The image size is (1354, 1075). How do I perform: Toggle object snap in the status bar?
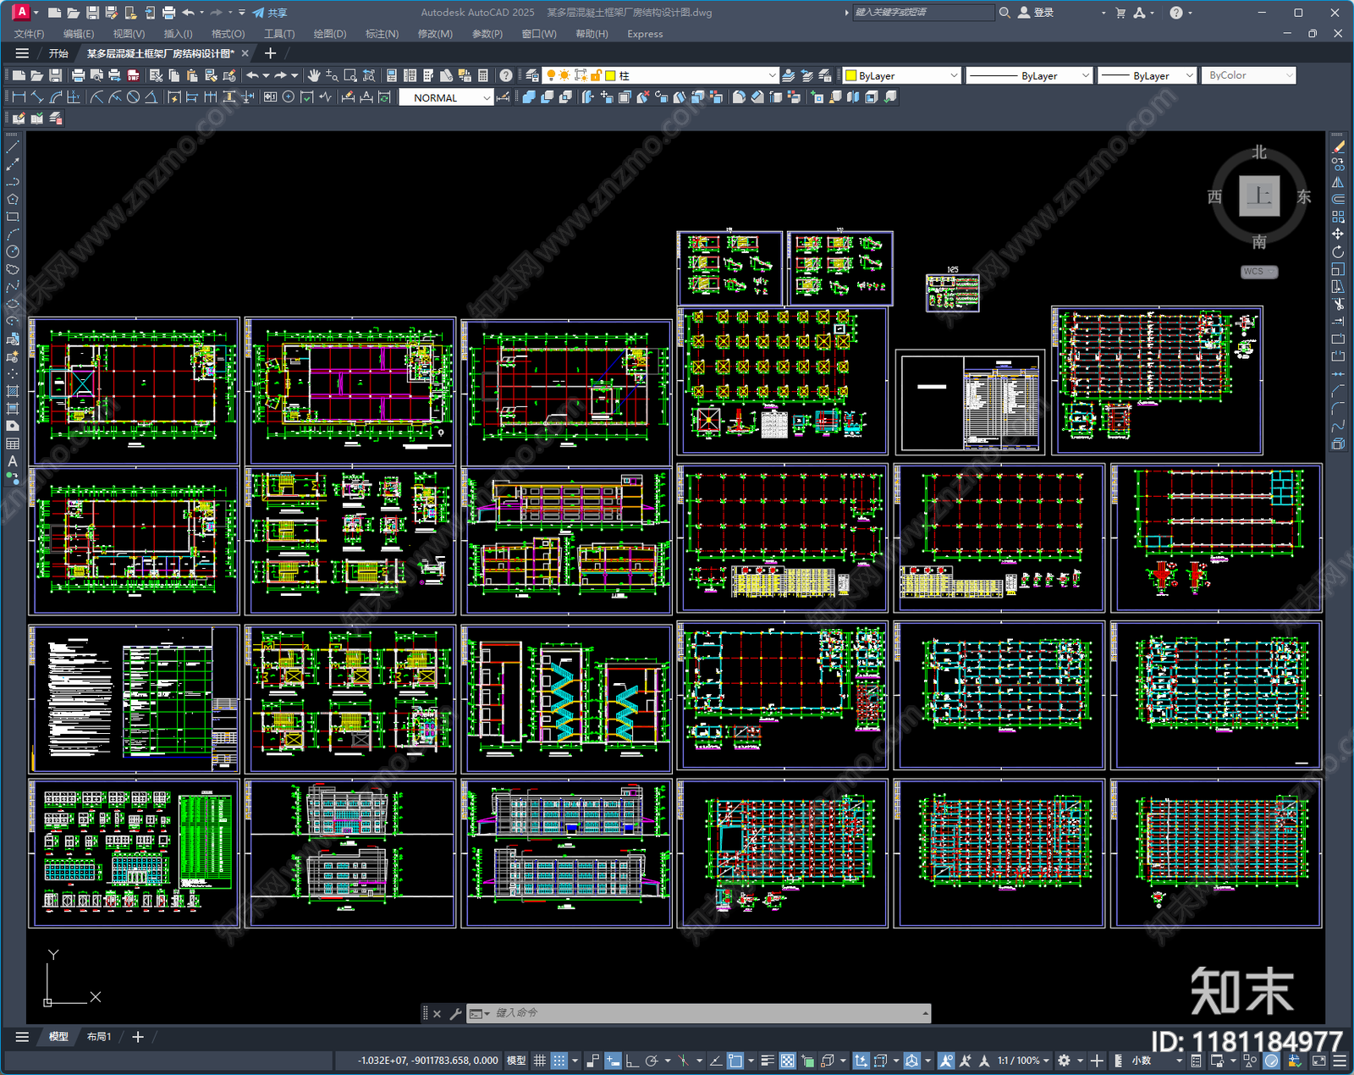(x=735, y=1061)
